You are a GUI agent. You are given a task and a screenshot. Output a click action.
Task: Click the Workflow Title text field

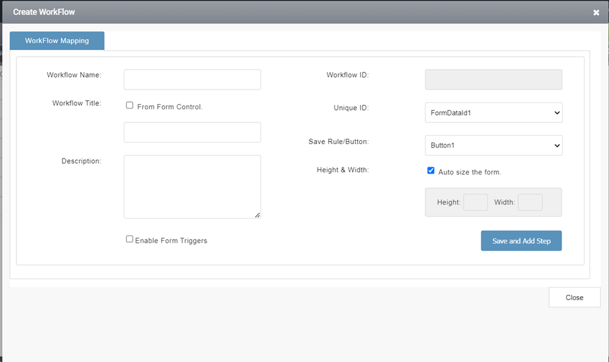(192, 132)
